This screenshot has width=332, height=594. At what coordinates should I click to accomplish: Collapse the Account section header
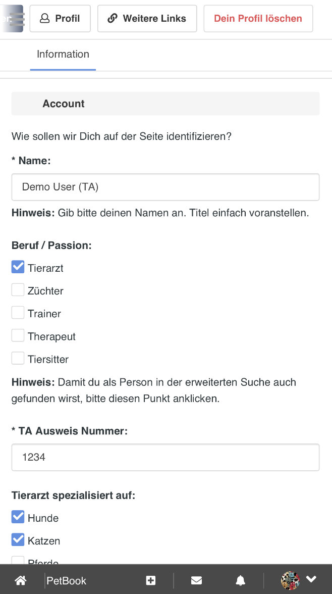click(165, 104)
